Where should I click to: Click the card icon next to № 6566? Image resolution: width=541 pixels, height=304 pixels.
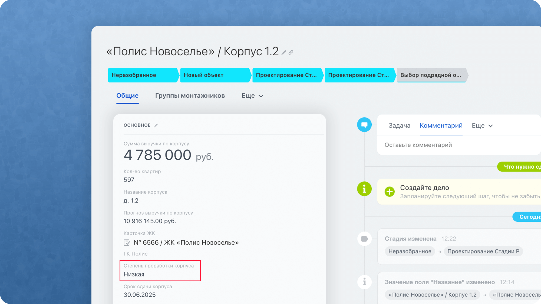(x=127, y=242)
